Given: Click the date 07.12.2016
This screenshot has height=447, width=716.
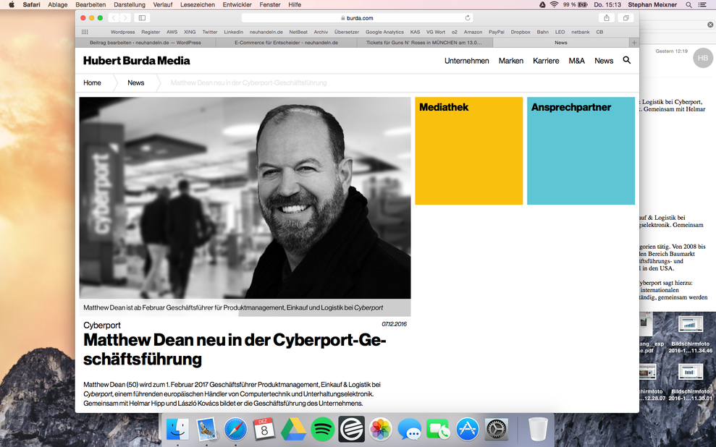Looking at the screenshot, I should (x=394, y=324).
